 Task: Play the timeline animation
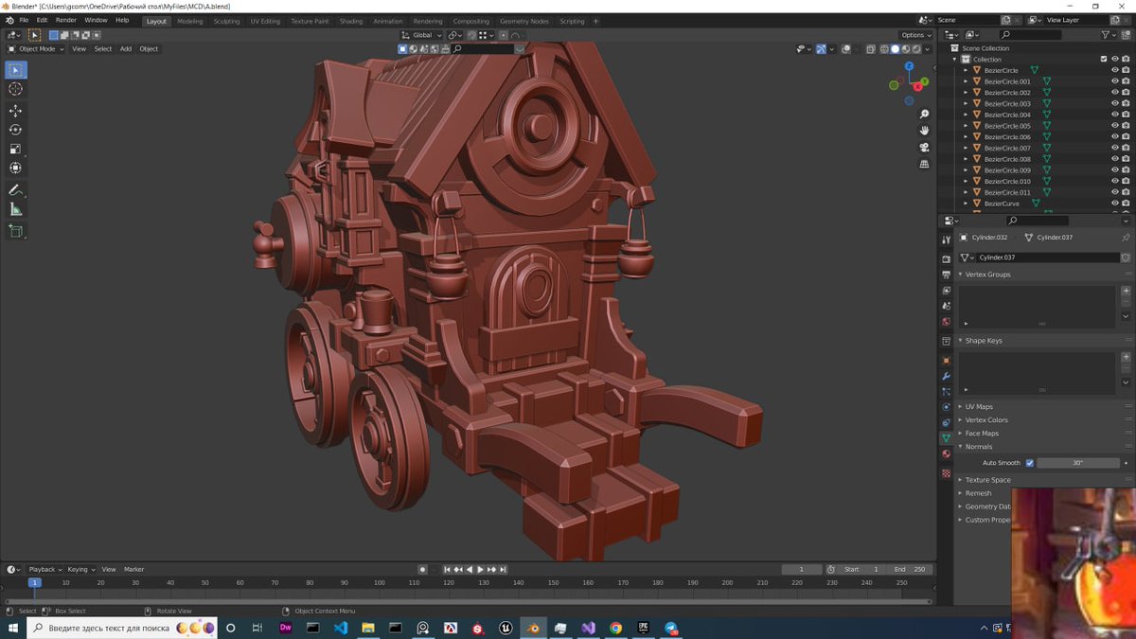coord(480,569)
